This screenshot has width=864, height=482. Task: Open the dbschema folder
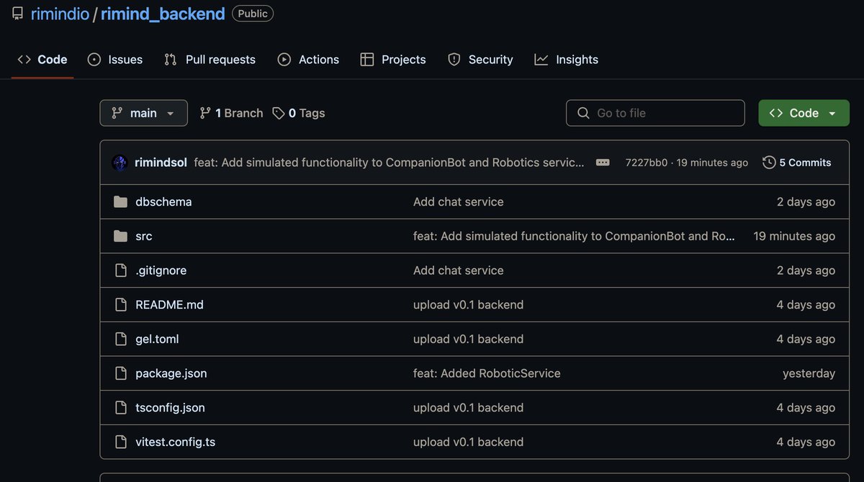pyautogui.click(x=163, y=201)
